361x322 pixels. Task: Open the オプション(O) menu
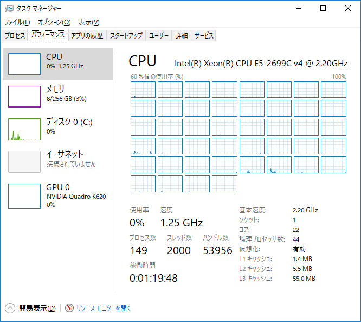[x=54, y=22]
